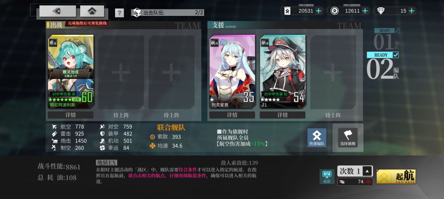Click the back arrow button

pos(58,11)
